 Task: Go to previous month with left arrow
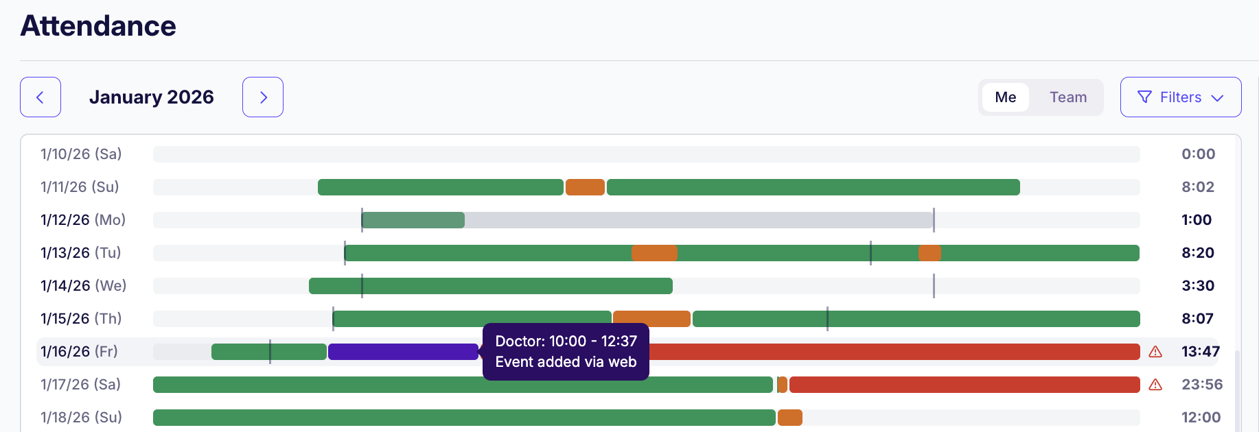[41, 97]
